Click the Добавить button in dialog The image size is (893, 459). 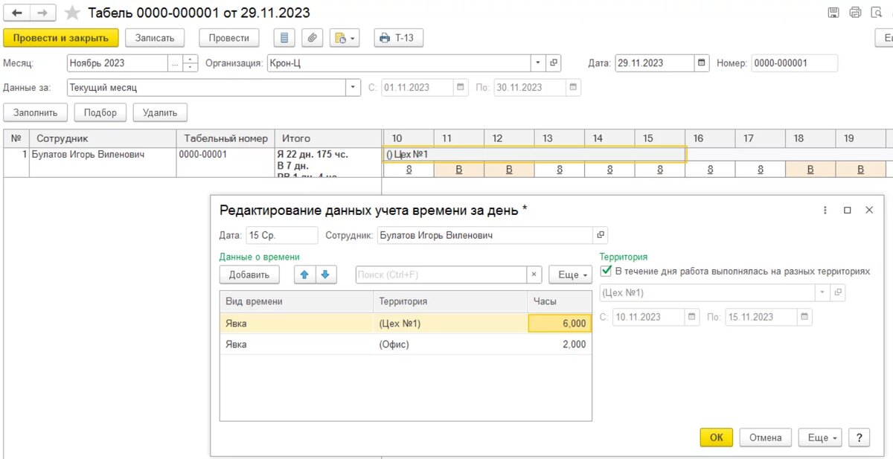coord(249,275)
